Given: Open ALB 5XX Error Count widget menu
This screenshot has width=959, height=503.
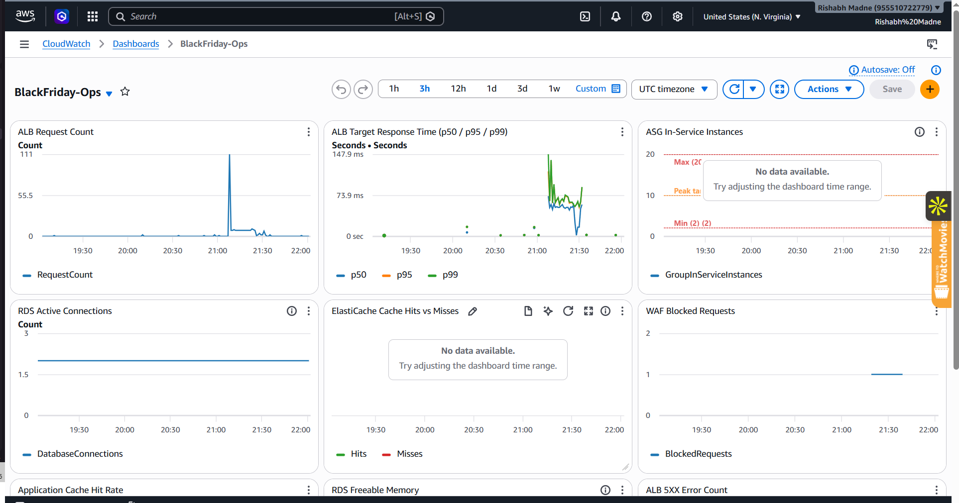Looking at the screenshot, I should coord(937,490).
